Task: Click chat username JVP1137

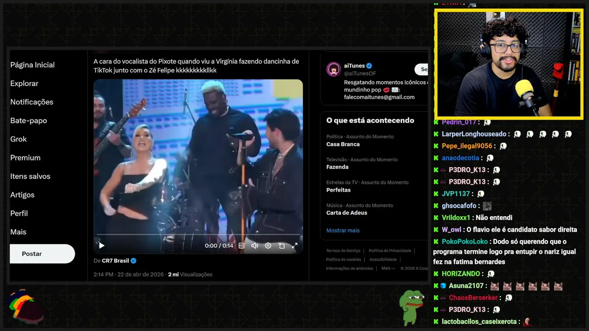Action: [x=456, y=194]
